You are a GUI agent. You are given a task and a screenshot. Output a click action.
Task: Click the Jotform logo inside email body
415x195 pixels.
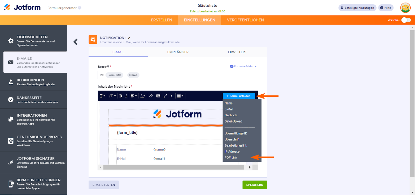[x=177, y=114]
